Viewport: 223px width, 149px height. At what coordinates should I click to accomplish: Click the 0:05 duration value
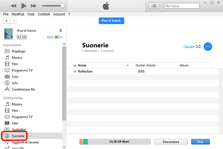pos(141,71)
